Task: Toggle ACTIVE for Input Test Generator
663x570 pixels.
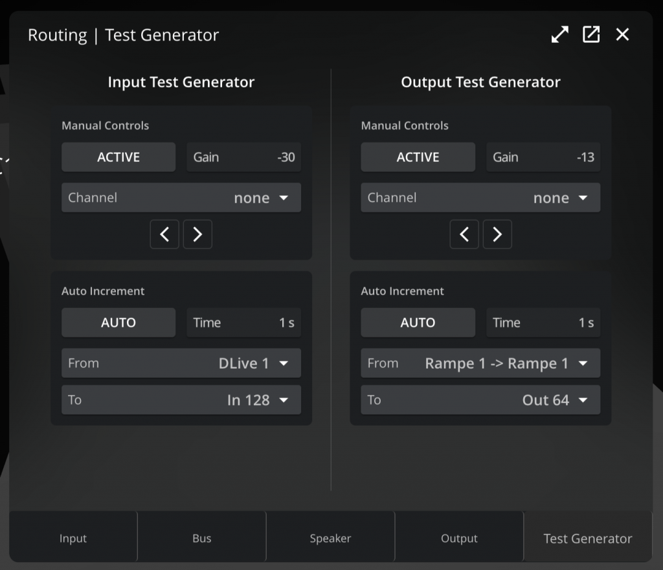Action: (x=118, y=157)
